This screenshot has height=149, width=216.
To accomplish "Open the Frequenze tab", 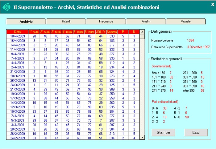I will click(106, 21).
